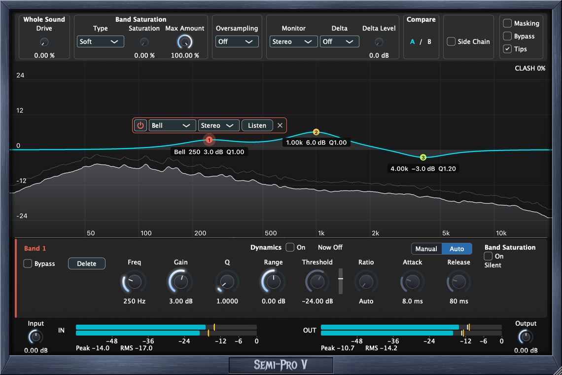Image resolution: width=562 pixels, height=375 pixels.
Task: Click the 100.00 % Max Amount value
Action: coord(185,56)
